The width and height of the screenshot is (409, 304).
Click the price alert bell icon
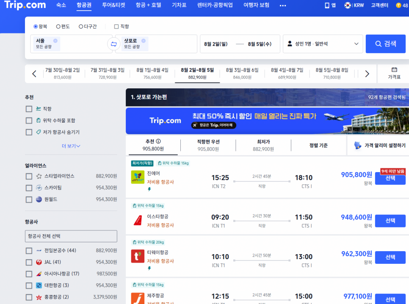click(358, 145)
